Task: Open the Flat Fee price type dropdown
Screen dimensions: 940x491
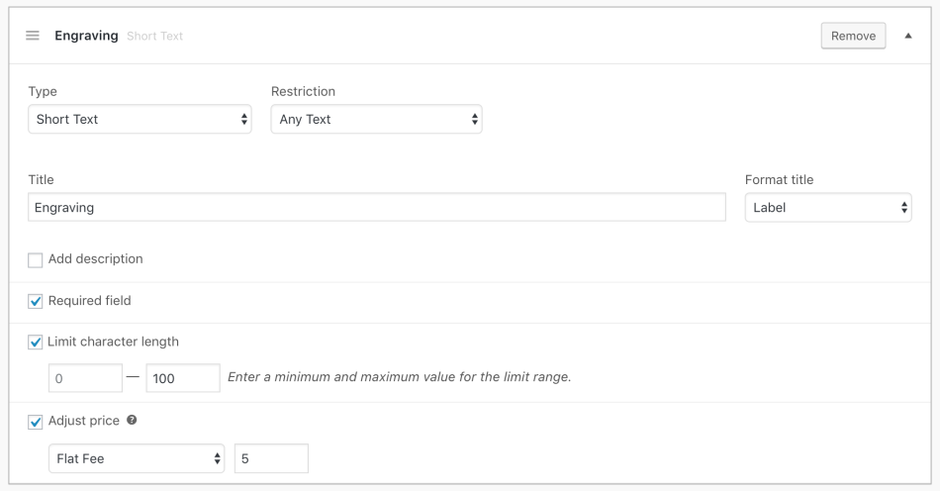Action: pos(137,459)
